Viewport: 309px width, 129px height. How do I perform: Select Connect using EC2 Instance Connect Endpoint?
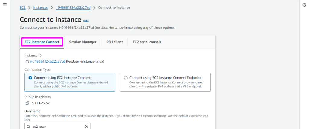[126, 78]
